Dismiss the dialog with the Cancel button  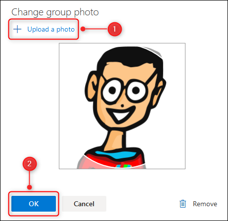tap(84, 204)
